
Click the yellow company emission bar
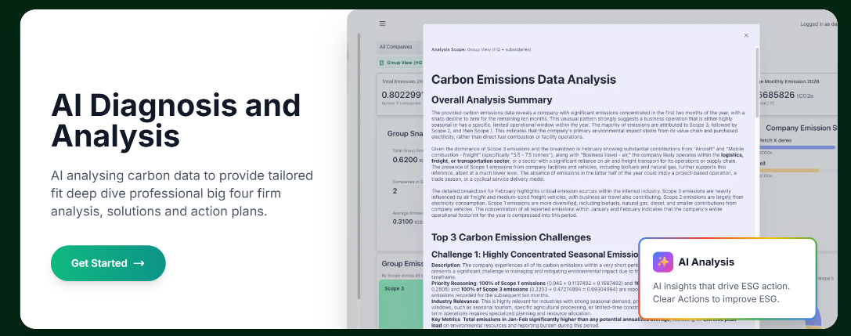pyautogui.click(x=788, y=171)
